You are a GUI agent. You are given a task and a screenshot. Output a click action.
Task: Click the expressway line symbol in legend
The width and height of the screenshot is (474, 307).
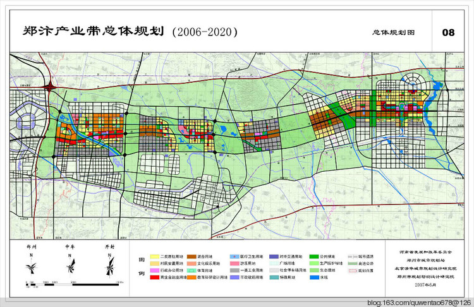tap(353, 263)
